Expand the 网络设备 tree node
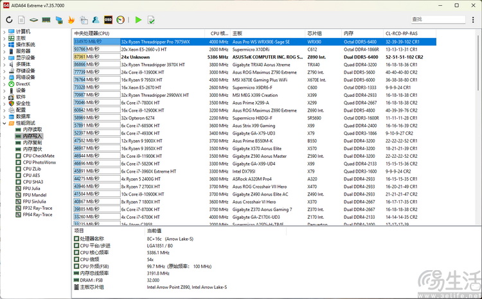The image size is (482, 299). 4,78
